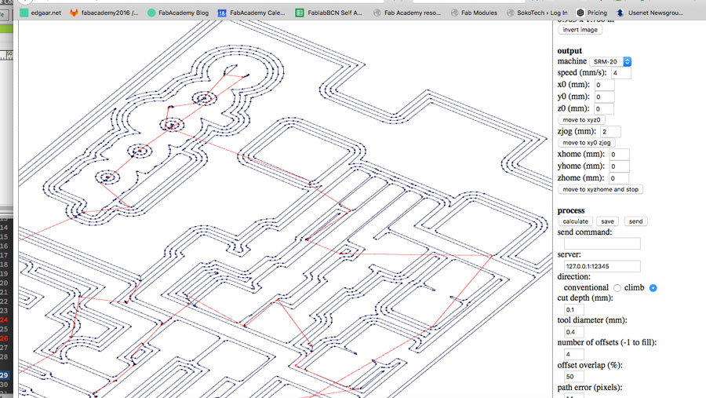706x398 pixels.
Task: Click the send button
Action: coord(635,221)
